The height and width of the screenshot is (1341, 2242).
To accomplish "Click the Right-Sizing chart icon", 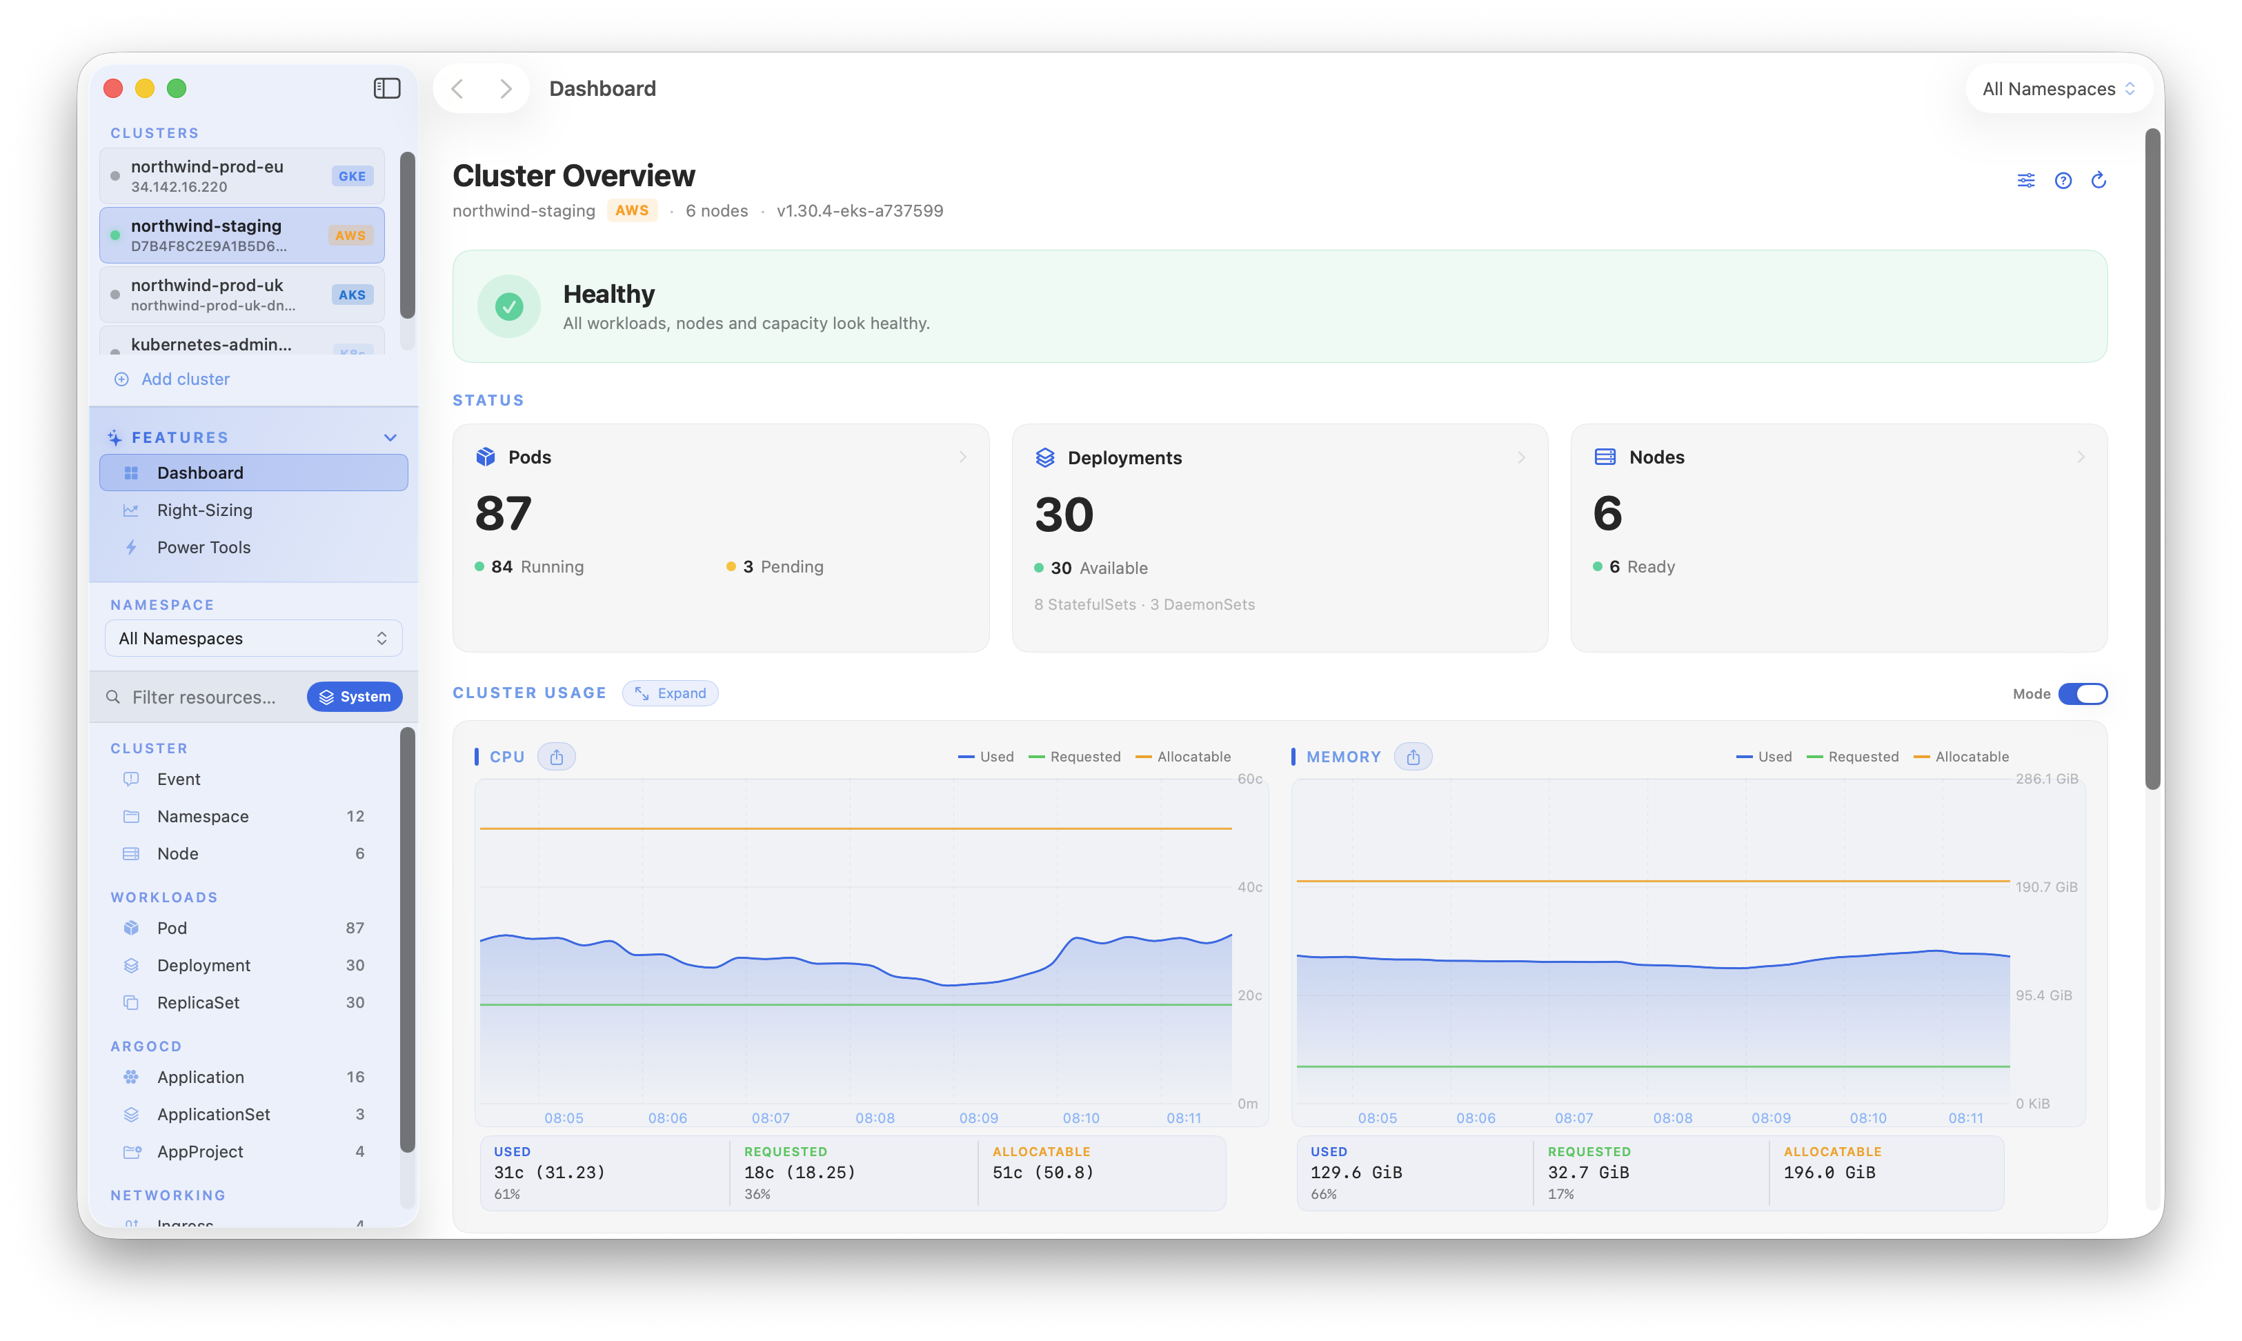I will 131,510.
